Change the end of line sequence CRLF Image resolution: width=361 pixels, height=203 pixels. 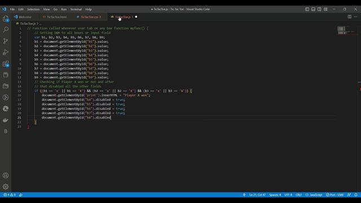point(298,195)
